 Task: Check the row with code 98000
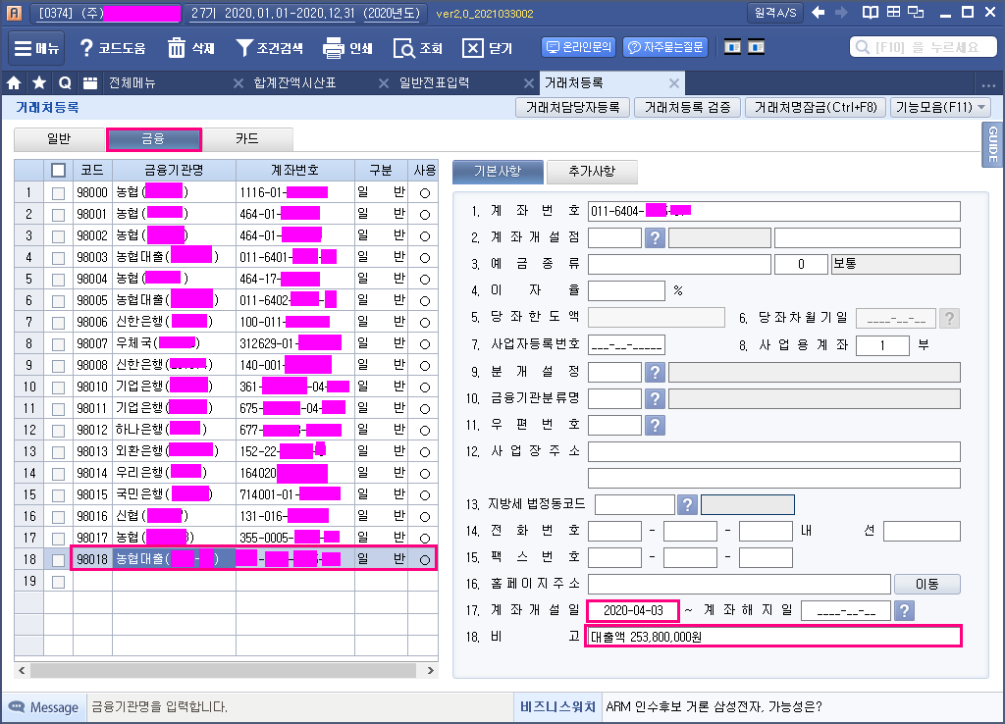58,193
